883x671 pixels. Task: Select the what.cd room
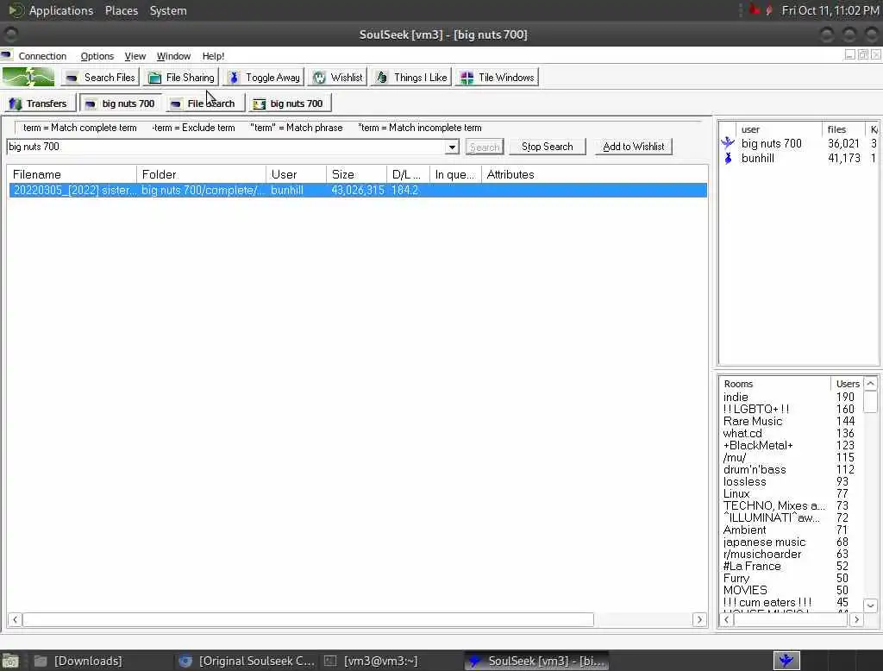742,433
